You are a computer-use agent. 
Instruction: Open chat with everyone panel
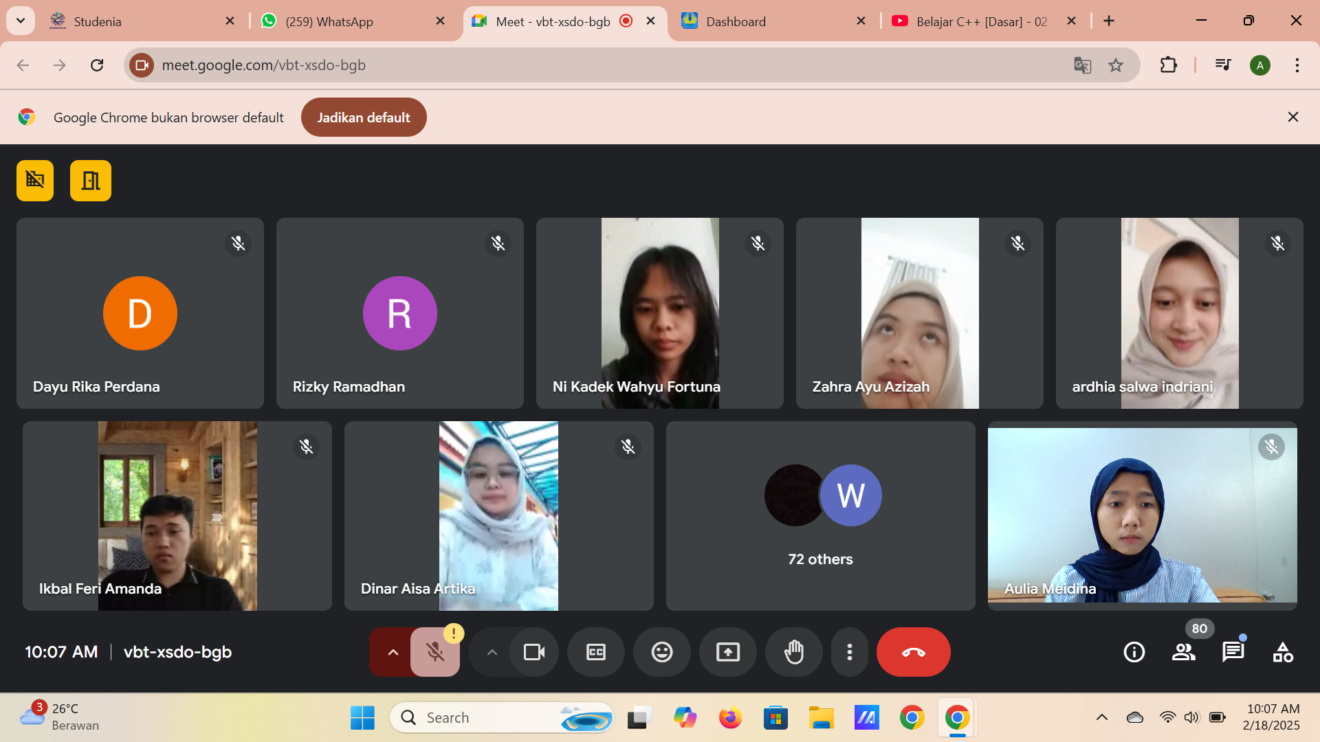[1233, 652]
